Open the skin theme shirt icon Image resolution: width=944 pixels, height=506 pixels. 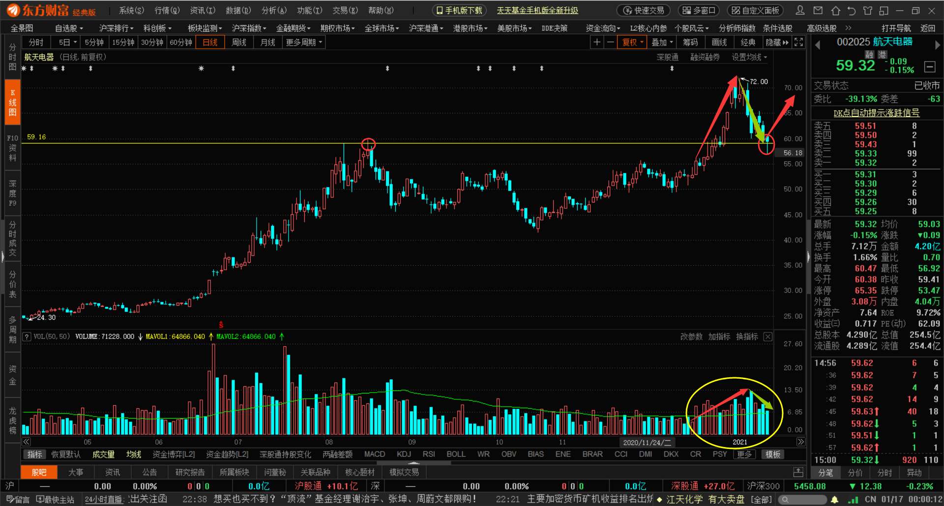coord(868,10)
